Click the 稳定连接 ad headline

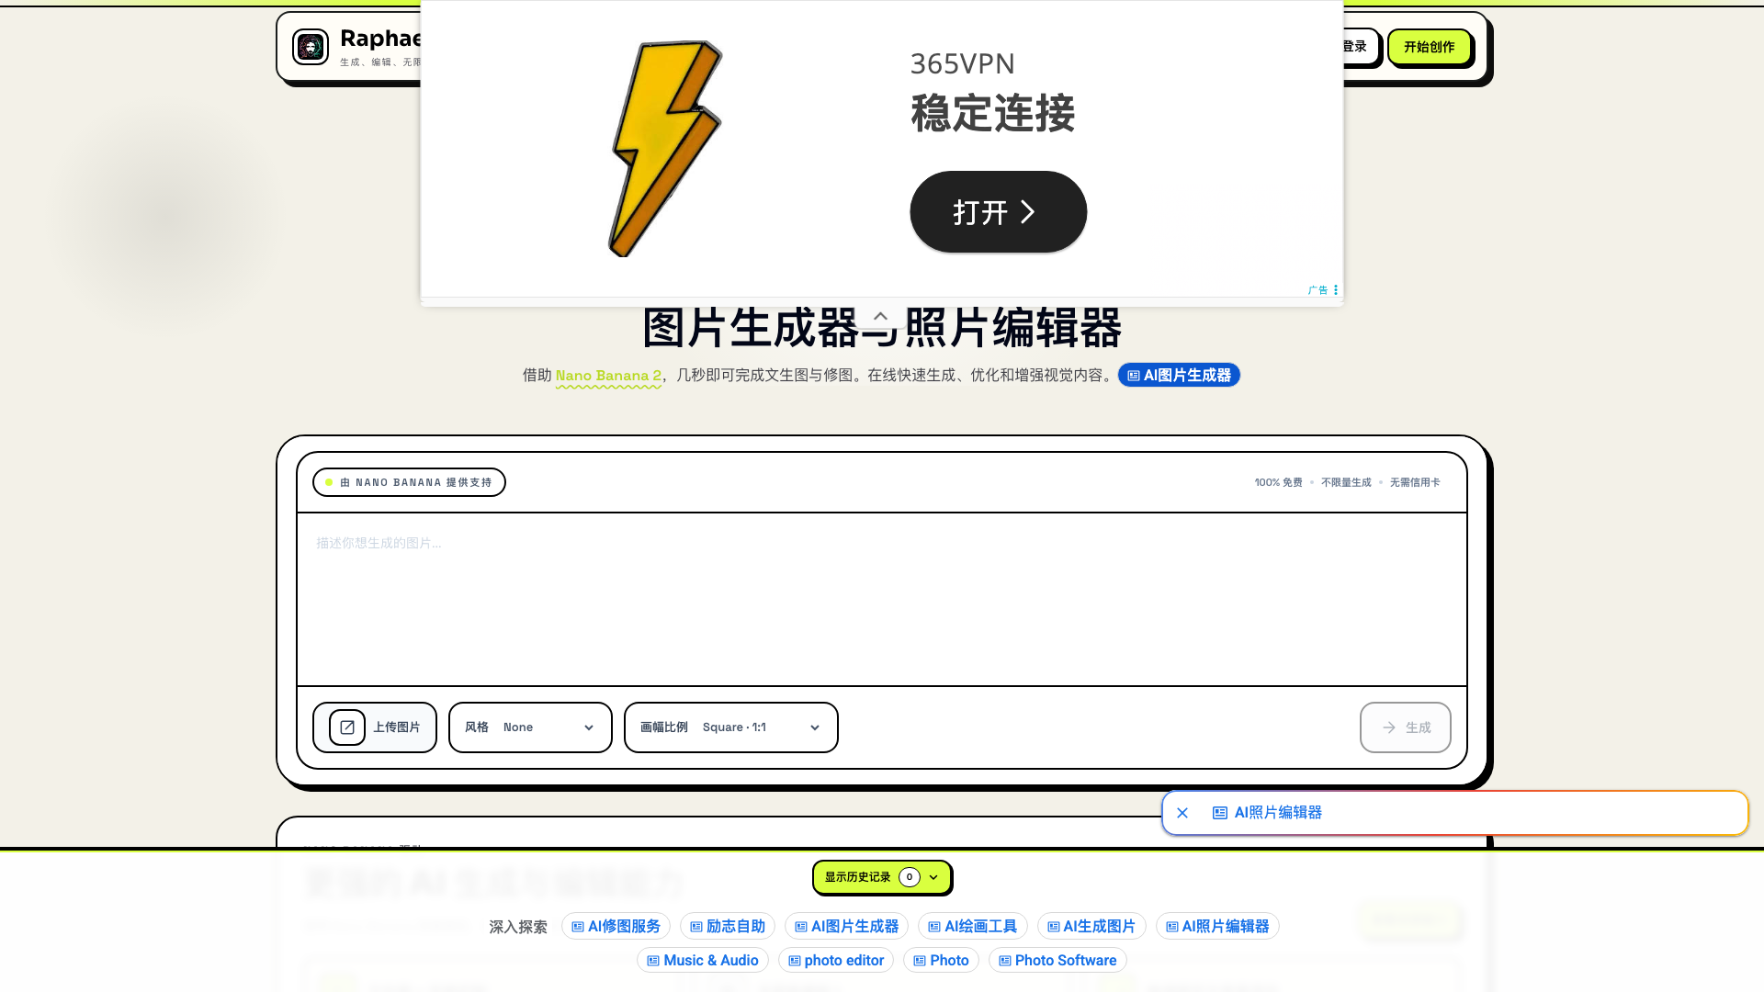point(992,114)
